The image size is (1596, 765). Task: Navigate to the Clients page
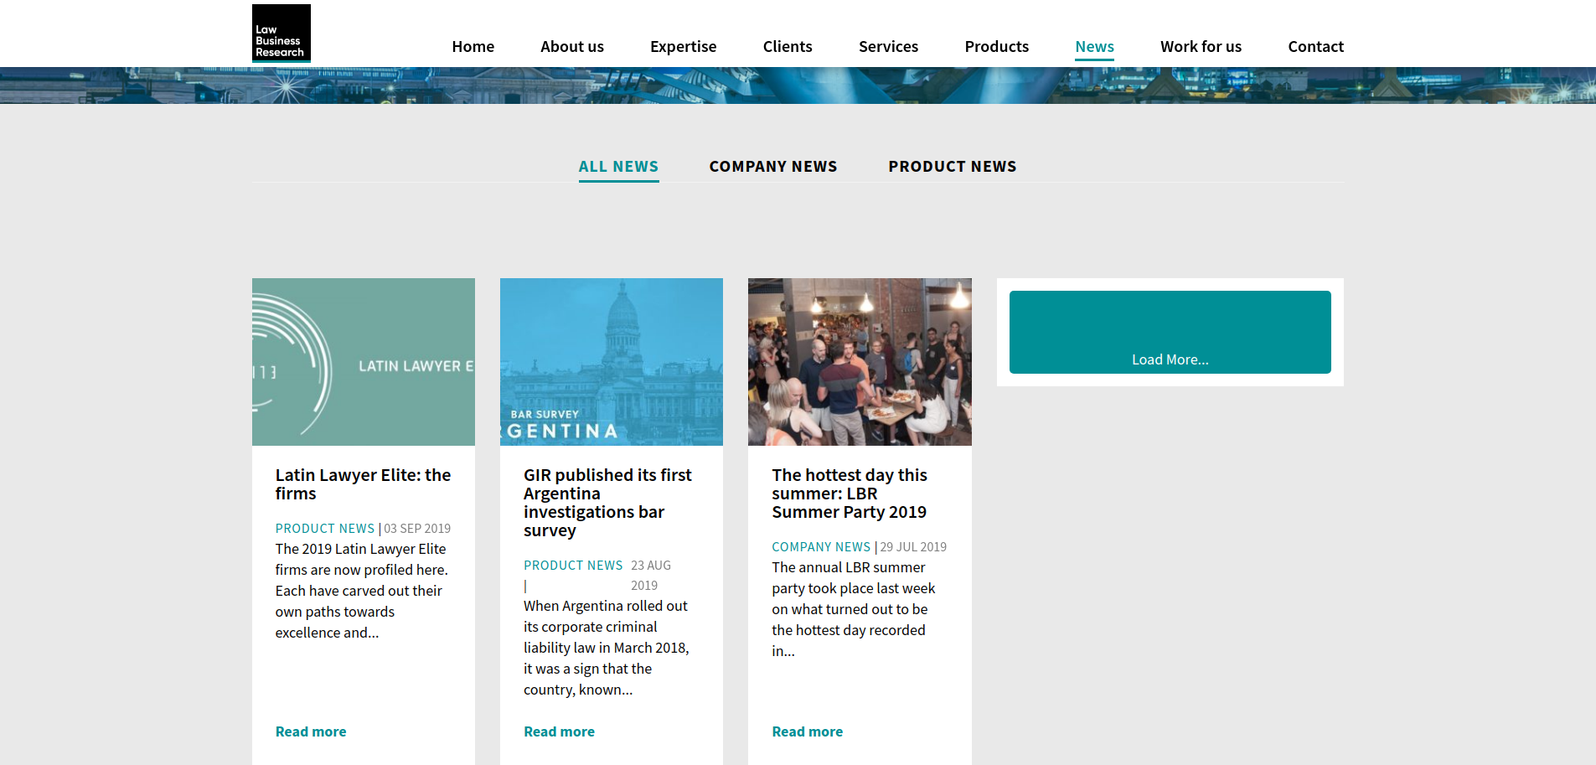(x=788, y=47)
